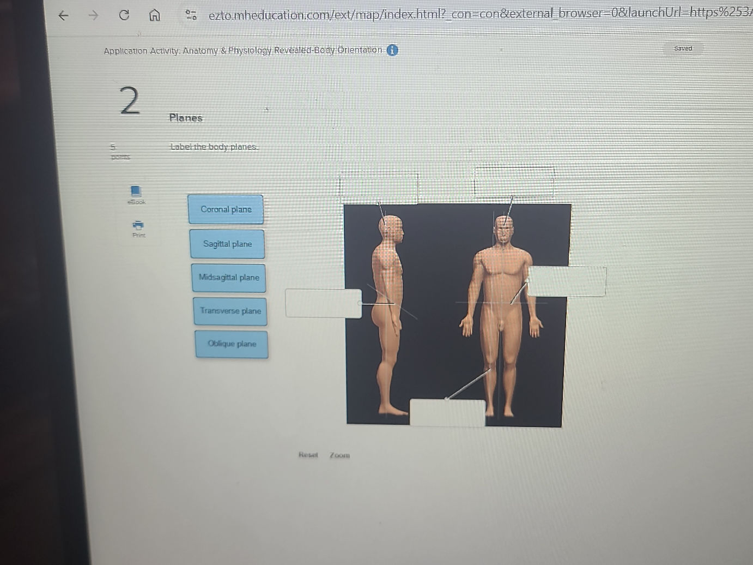Select the Sagittal plane label
The image size is (753, 565).
(227, 244)
